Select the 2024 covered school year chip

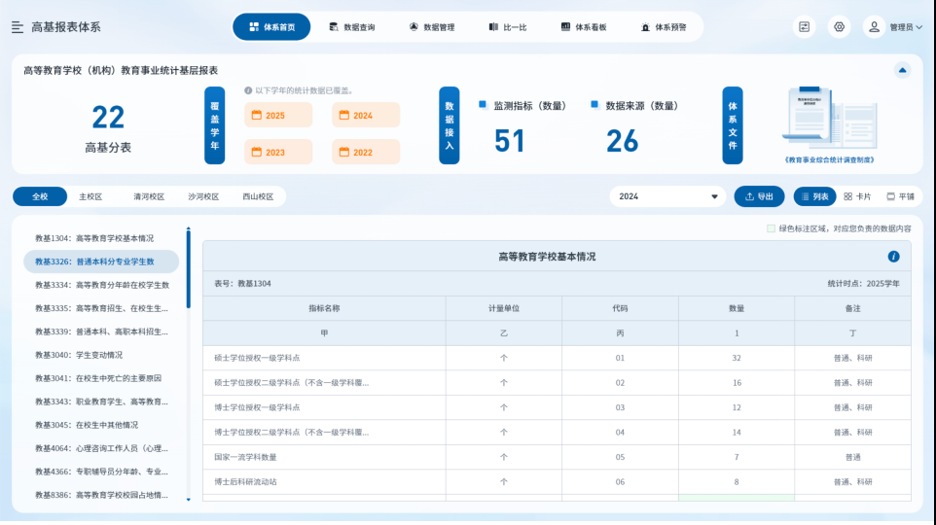click(366, 115)
